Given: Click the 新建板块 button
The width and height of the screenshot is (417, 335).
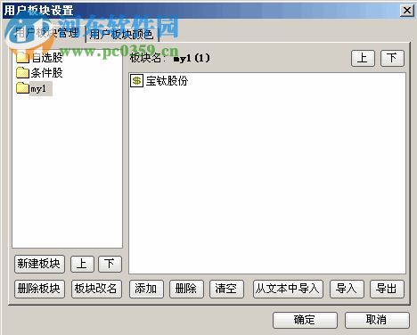Looking at the screenshot, I should pyautogui.click(x=39, y=264).
